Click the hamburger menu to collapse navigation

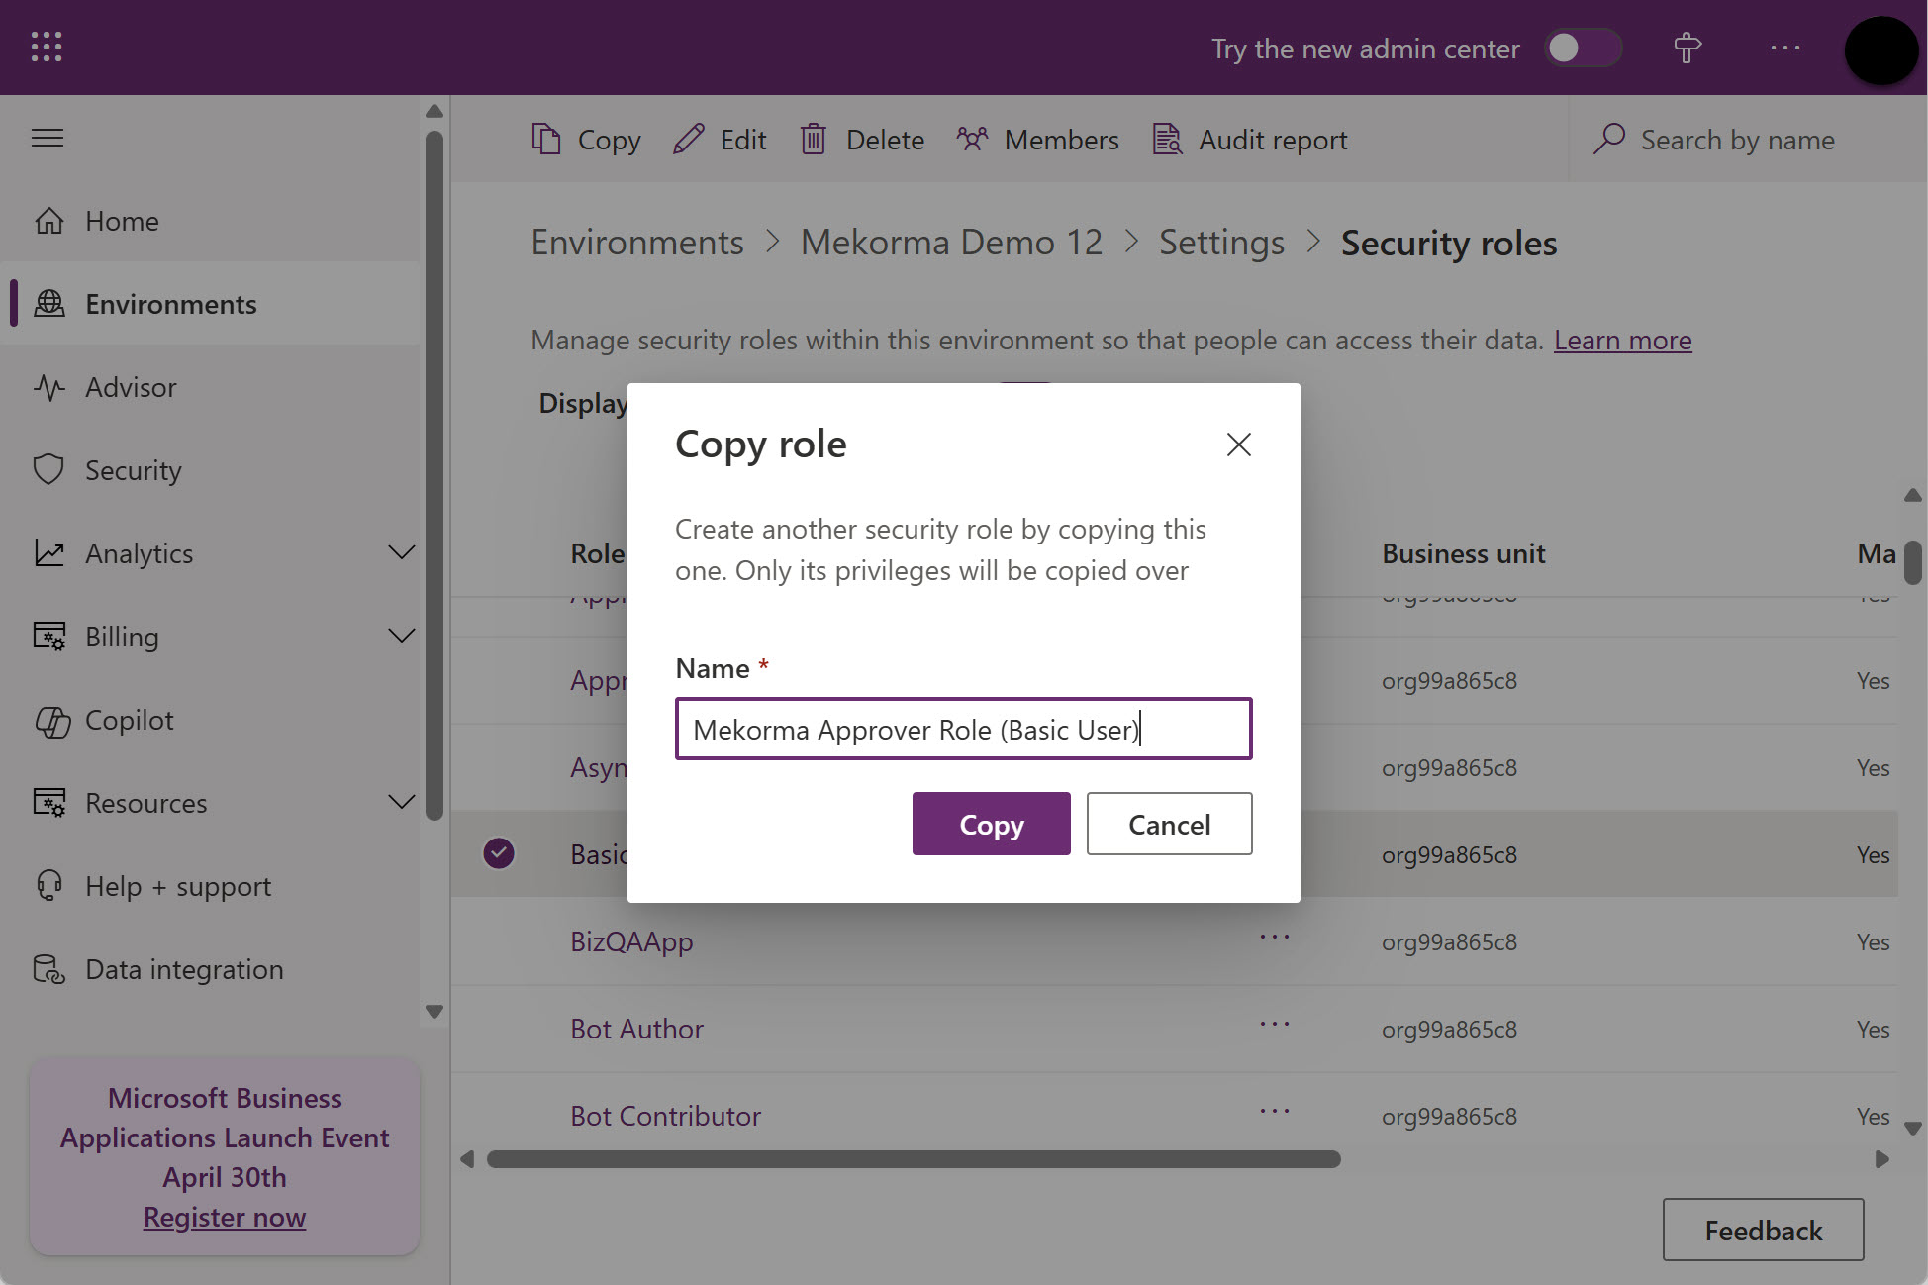[x=48, y=138]
